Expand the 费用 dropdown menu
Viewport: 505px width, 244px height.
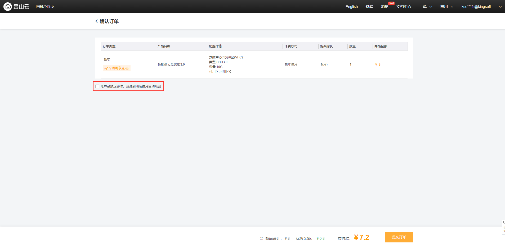[447, 7]
